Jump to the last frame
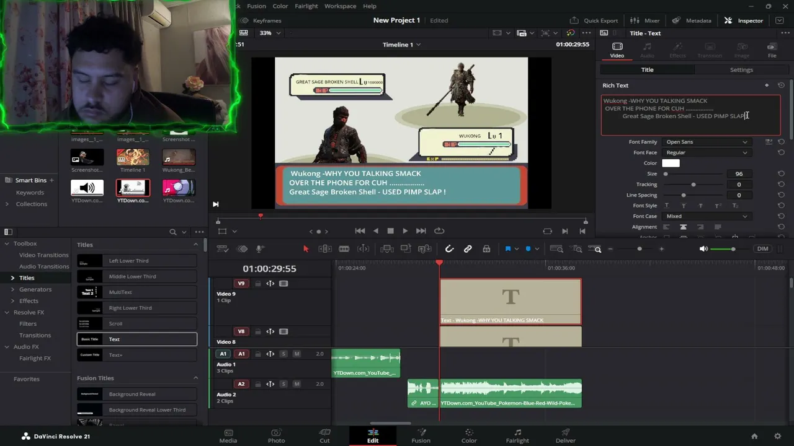The image size is (794, 446). click(421, 231)
